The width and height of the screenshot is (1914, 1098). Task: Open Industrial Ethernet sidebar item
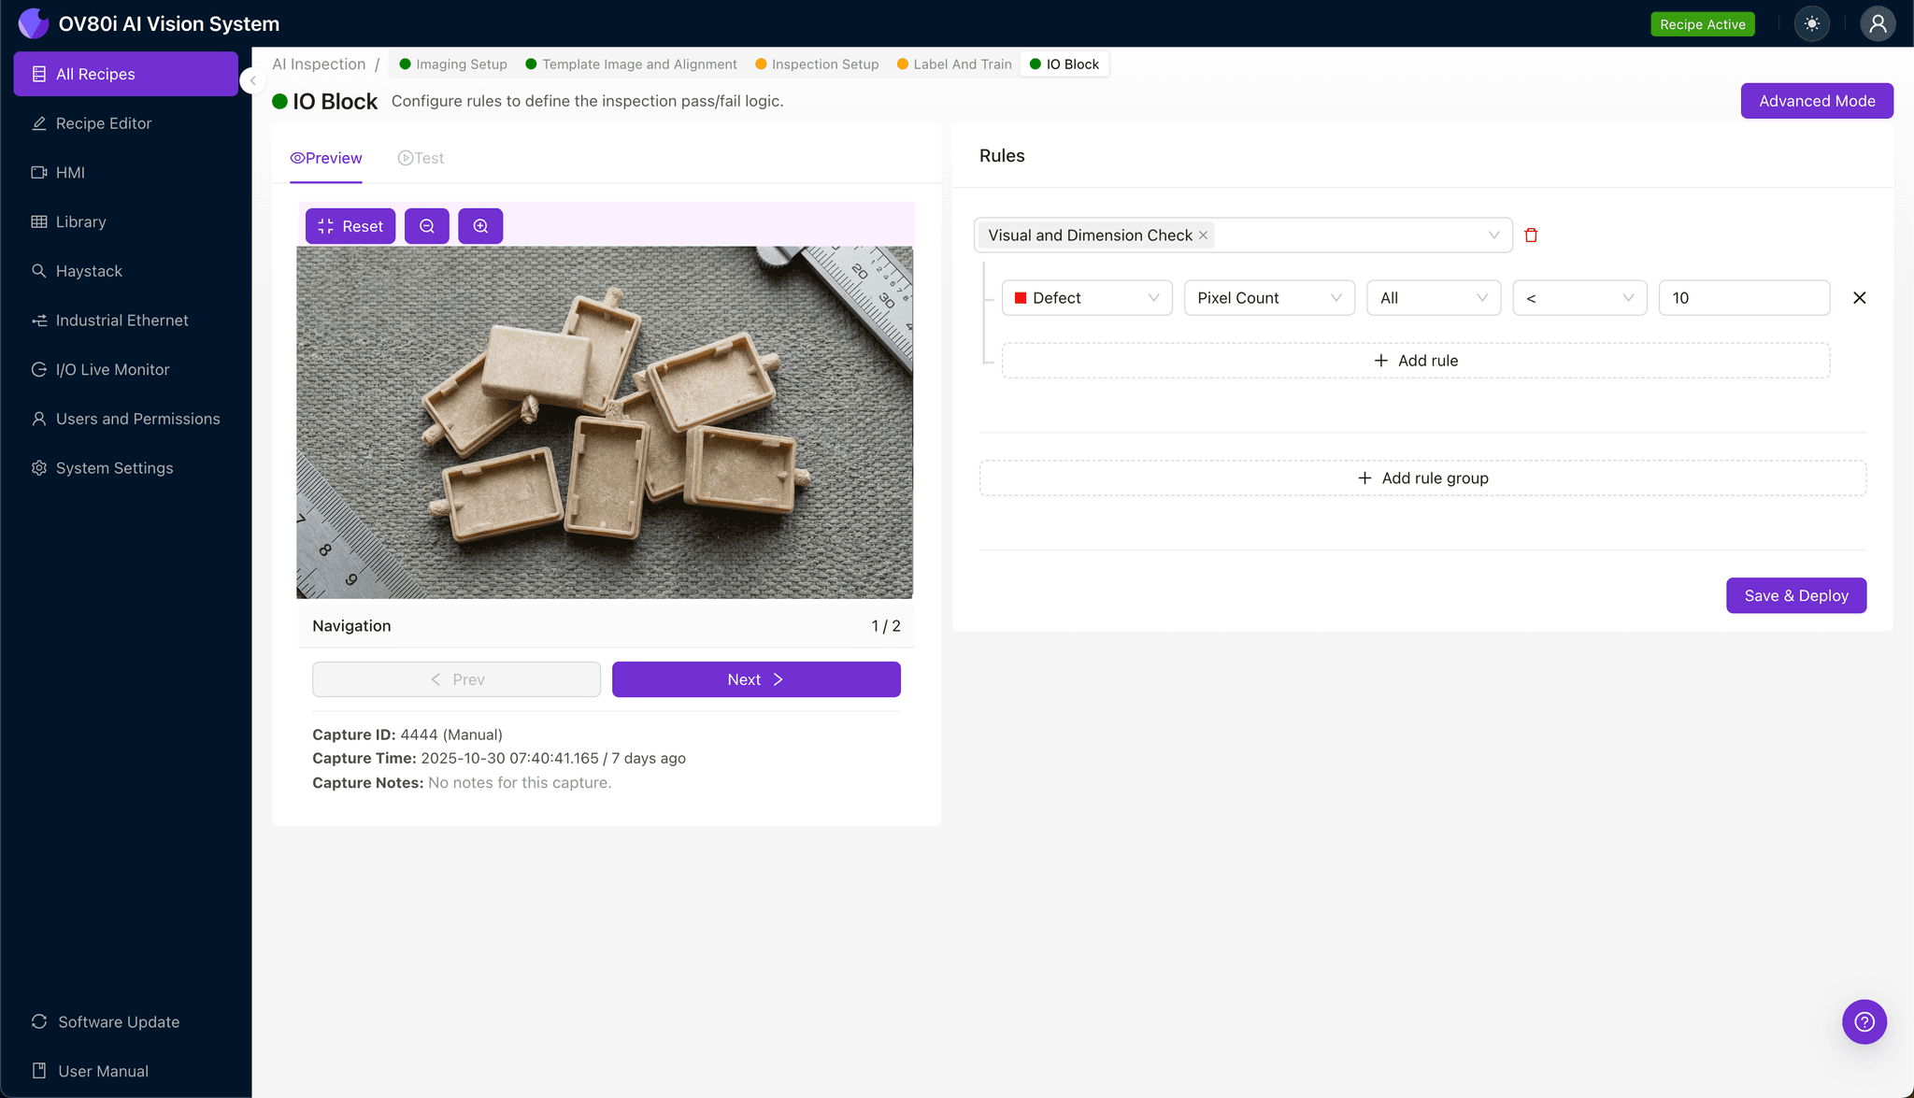pyautogui.click(x=121, y=321)
